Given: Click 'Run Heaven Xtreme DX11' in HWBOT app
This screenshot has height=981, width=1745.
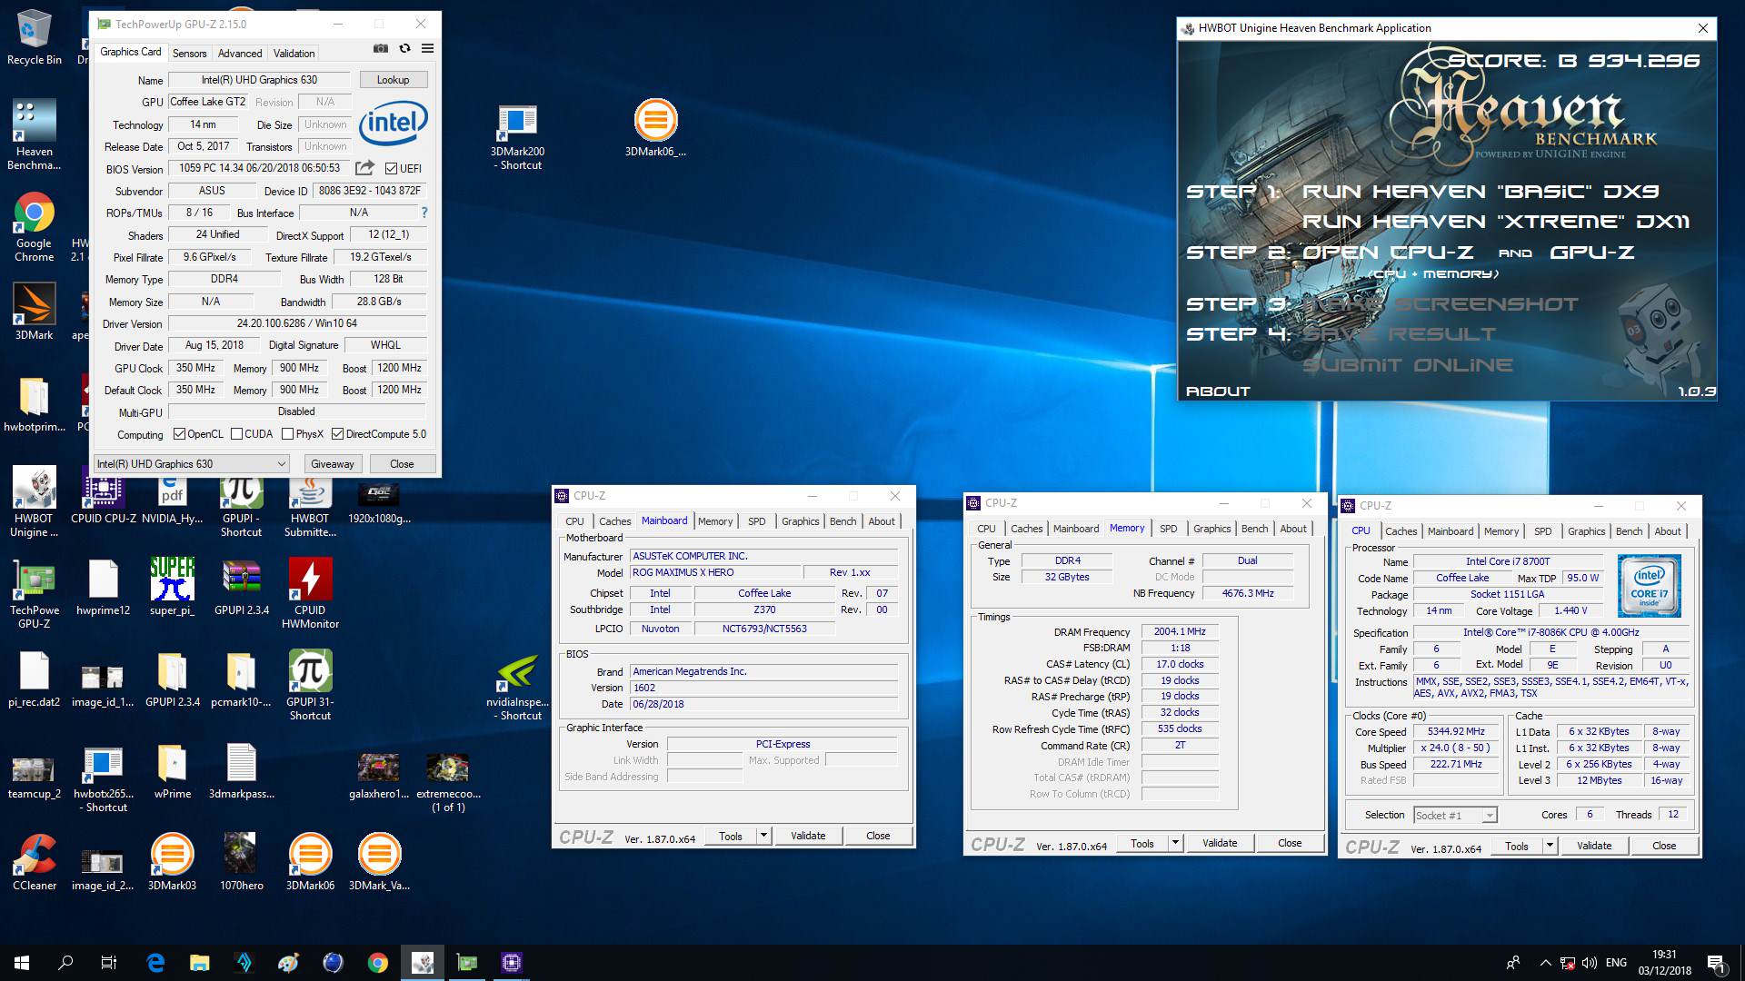Looking at the screenshot, I should [x=1496, y=222].
